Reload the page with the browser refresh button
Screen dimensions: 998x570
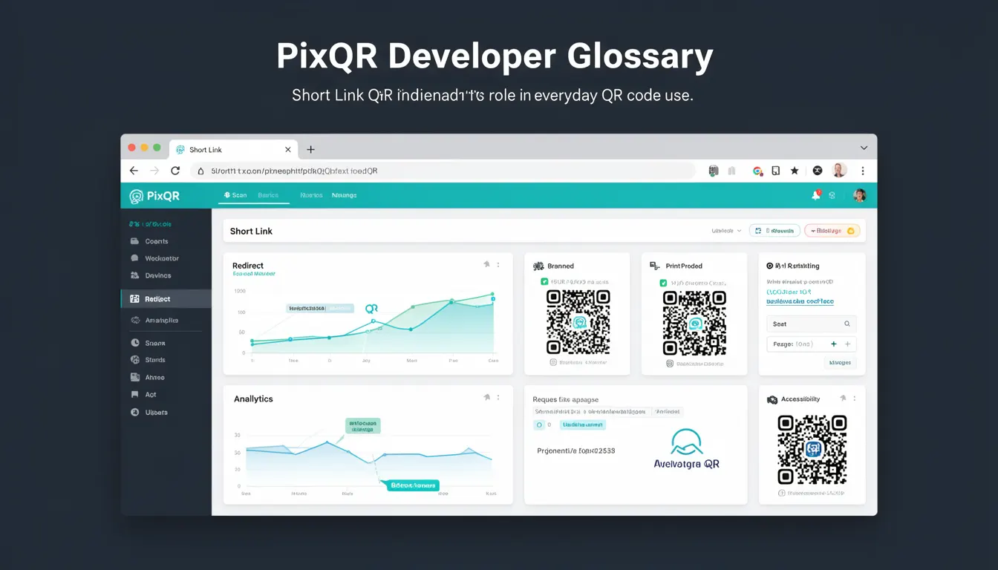(175, 171)
